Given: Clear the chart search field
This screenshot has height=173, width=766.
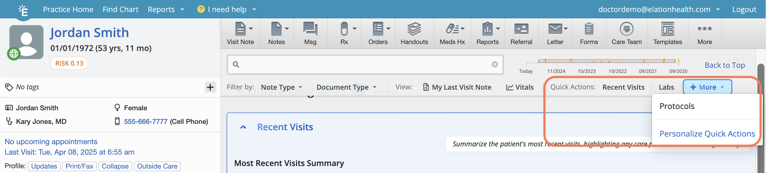Looking at the screenshot, I should tap(495, 64).
